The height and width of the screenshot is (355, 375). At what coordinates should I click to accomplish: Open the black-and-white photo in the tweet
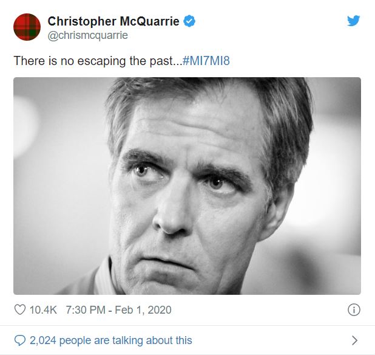point(187,186)
